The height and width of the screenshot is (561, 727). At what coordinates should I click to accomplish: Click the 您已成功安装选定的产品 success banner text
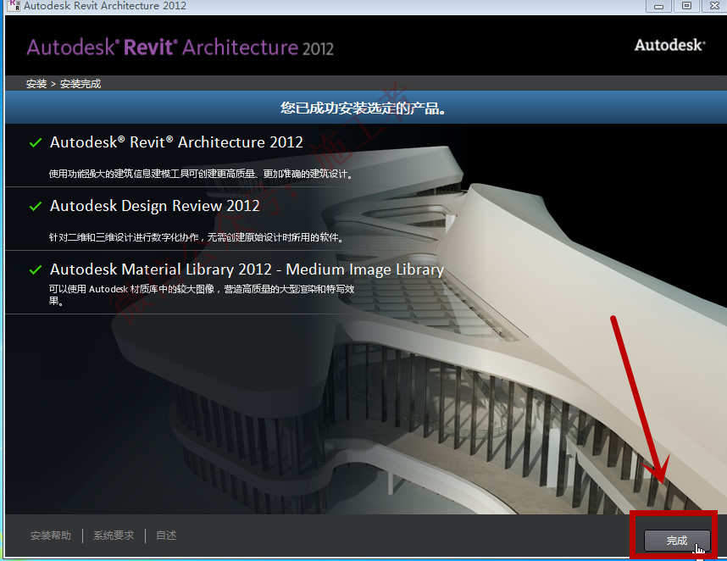click(363, 108)
